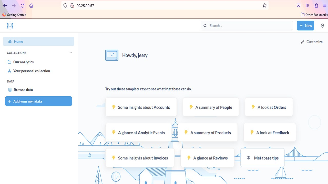Click the Firefox reload page icon
This screenshot has width=328, height=184.
(23, 6)
